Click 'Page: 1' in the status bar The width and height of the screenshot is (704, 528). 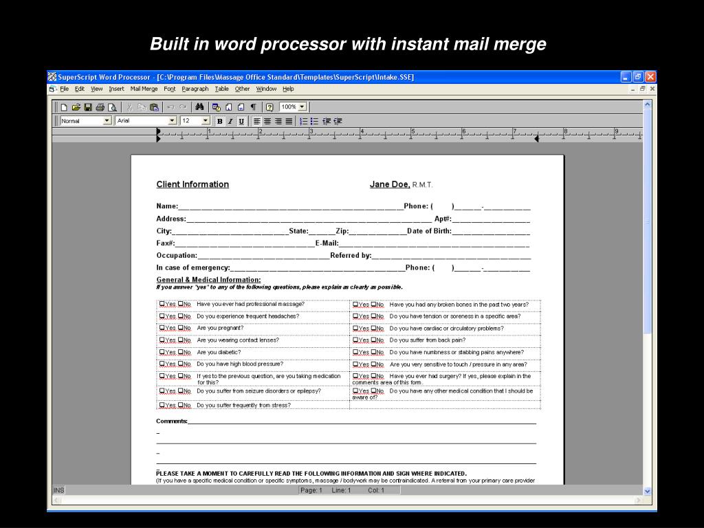(311, 490)
